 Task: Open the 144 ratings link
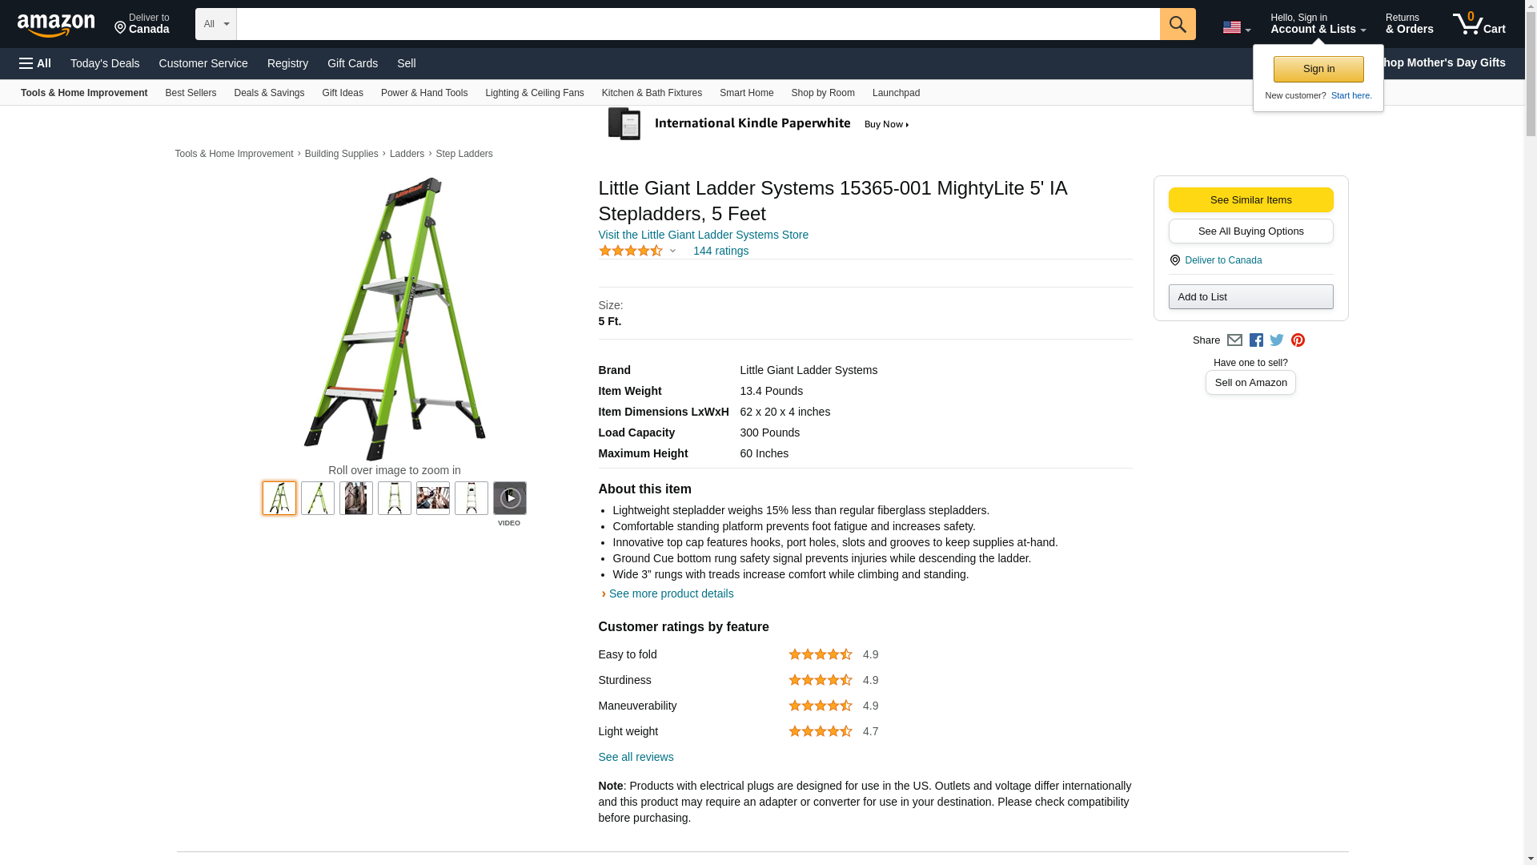point(720,251)
